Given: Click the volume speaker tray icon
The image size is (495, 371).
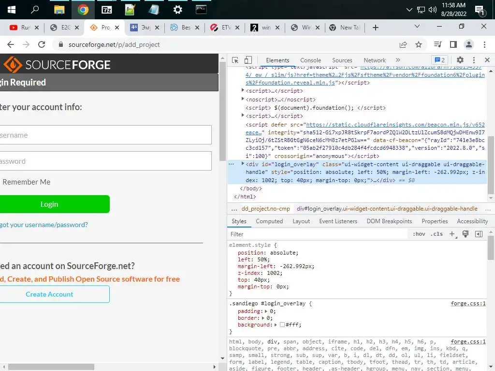Looking at the screenshot, I should (433, 10).
